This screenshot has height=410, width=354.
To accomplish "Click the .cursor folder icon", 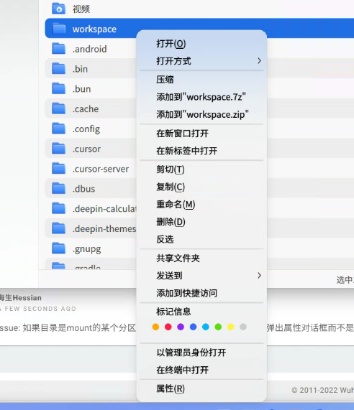I will pyautogui.click(x=59, y=149).
